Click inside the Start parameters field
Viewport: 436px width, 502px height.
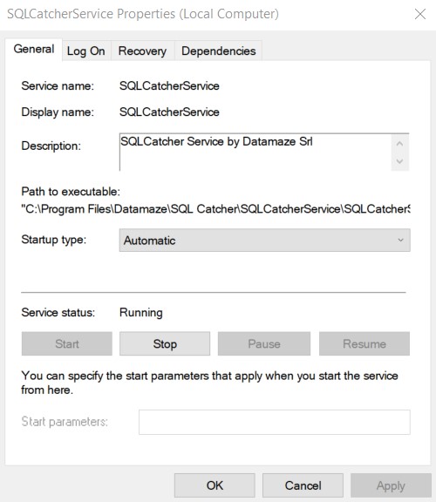(274, 422)
